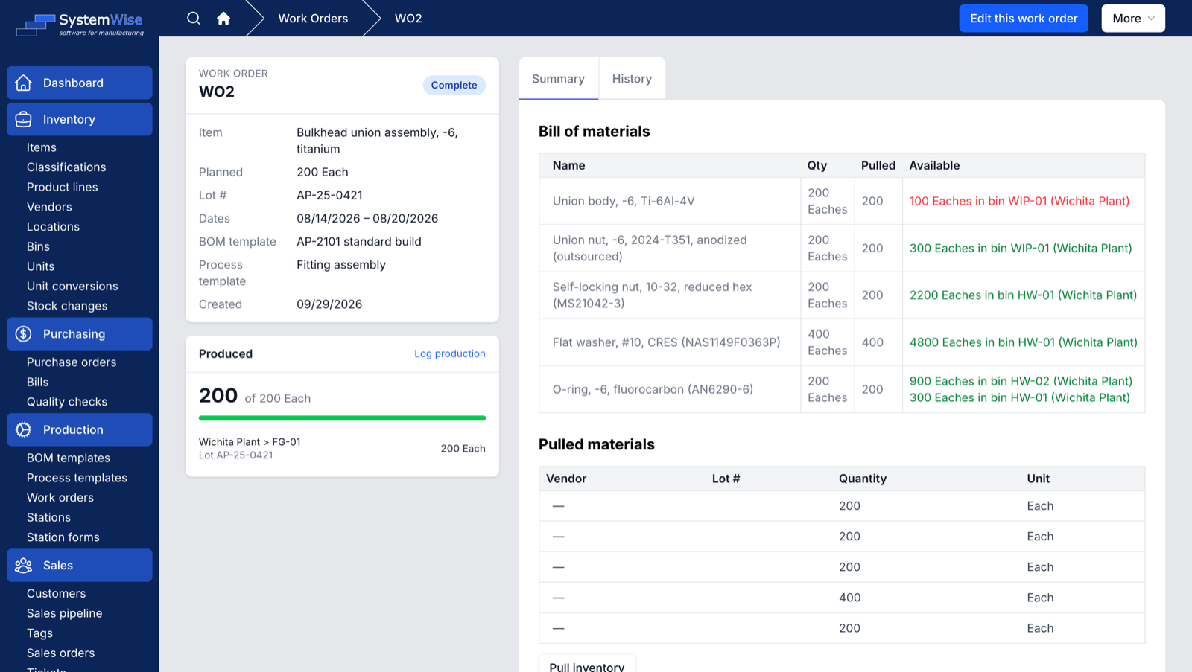Go home using the house icon
1192x672 pixels.
point(223,19)
